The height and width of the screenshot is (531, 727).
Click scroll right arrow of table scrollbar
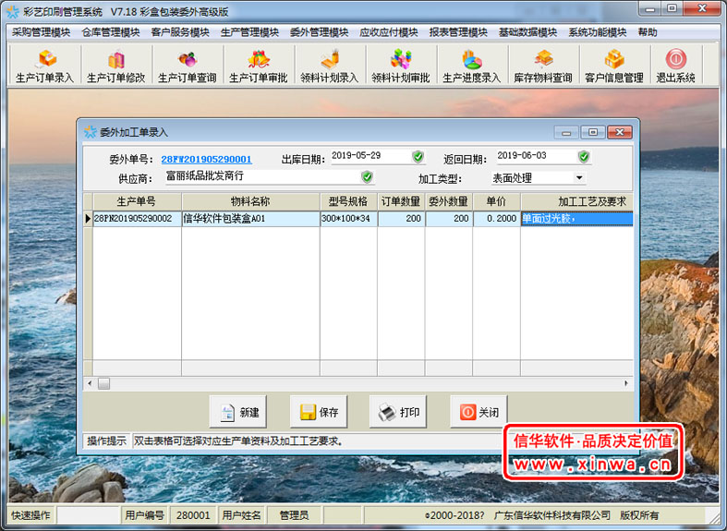[x=626, y=383]
